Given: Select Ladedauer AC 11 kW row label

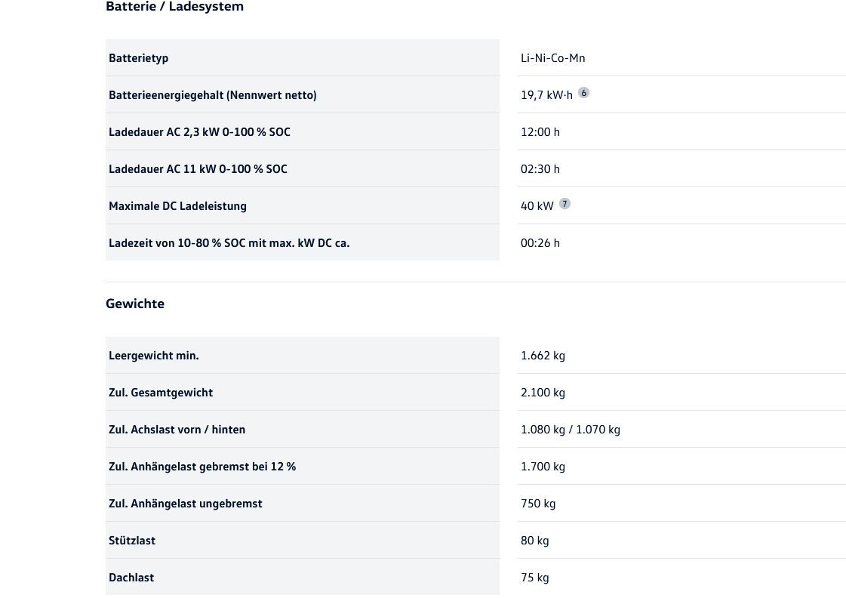Looking at the screenshot, I should [198, 169].
